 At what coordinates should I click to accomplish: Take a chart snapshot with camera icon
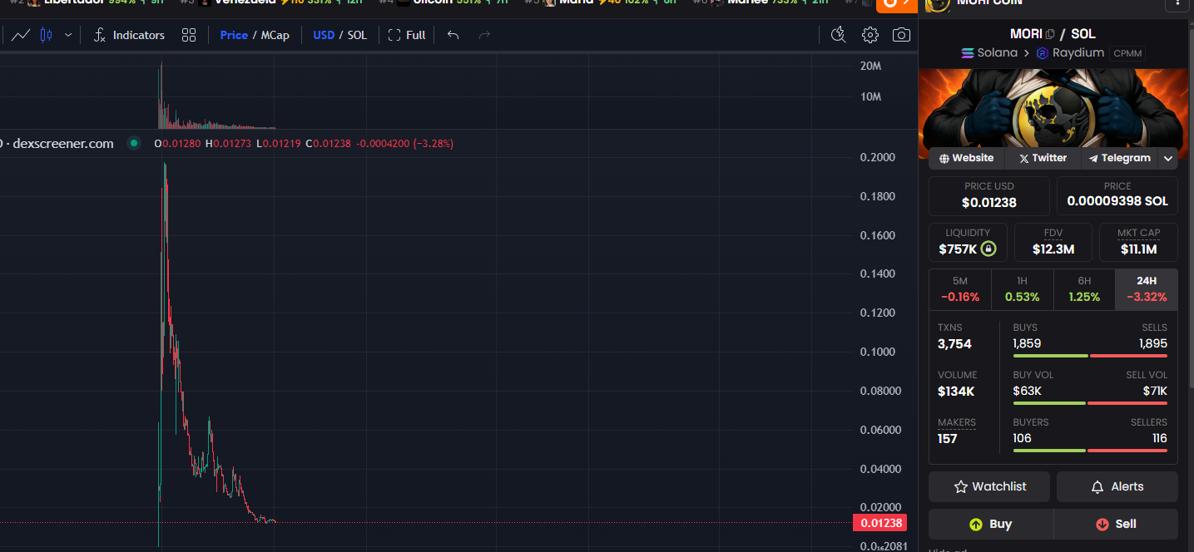click(900, 35)
